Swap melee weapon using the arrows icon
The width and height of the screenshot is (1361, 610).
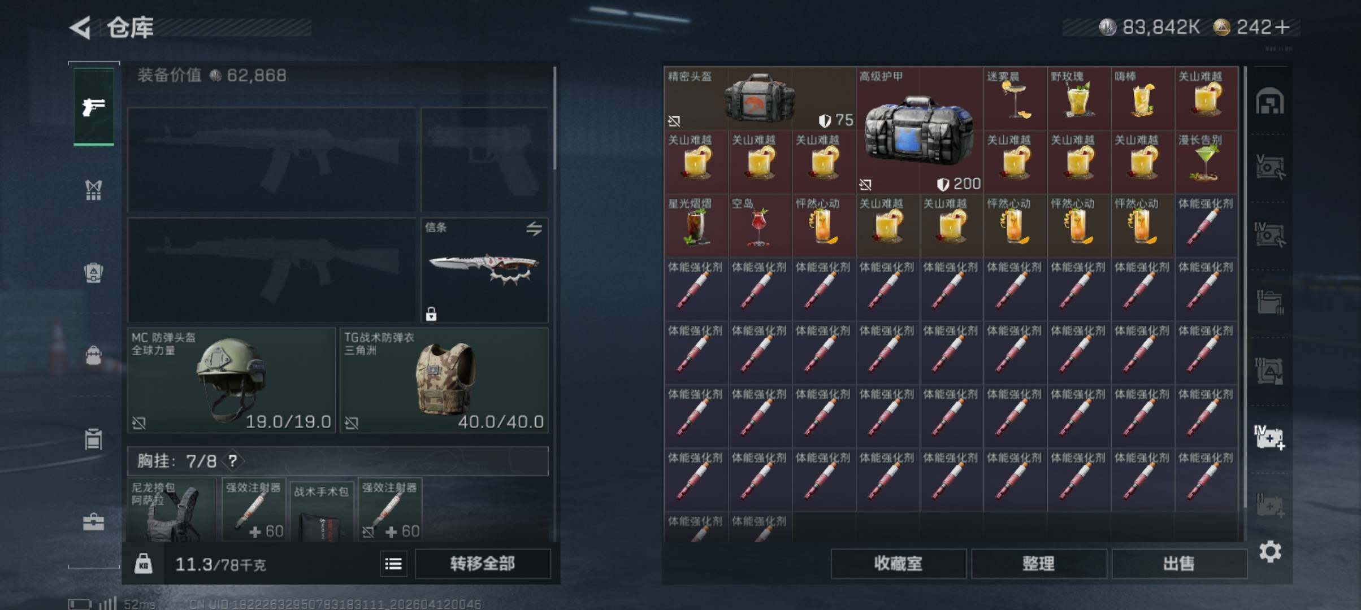tap(534, 228)
